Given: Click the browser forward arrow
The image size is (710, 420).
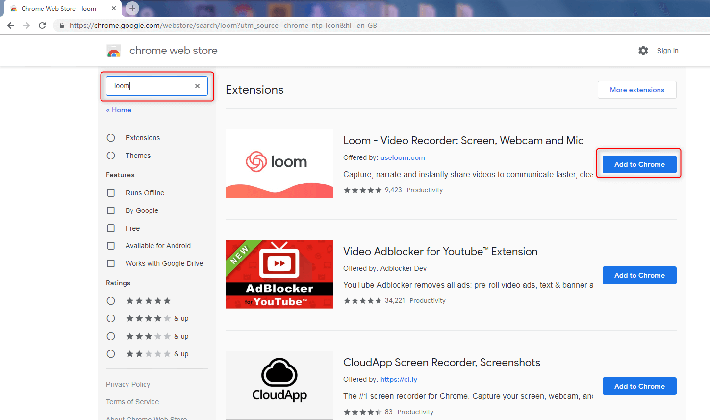Looking at the screenshot, I should (26, 26).
